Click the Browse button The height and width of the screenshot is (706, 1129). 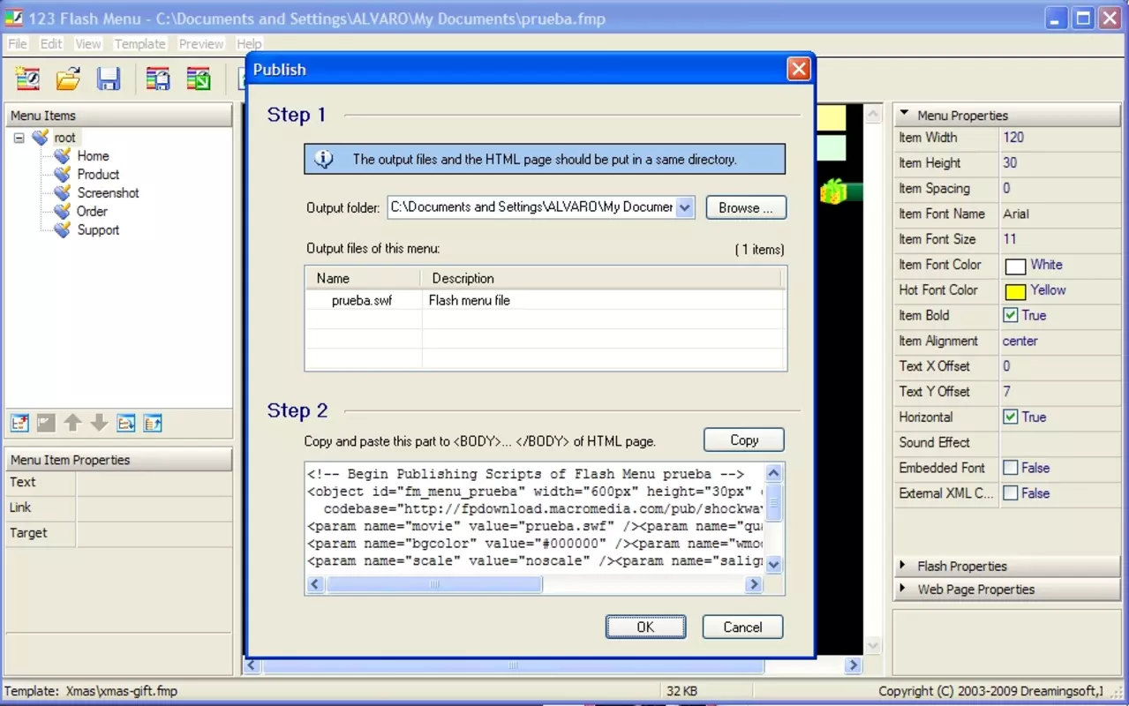pyautogui.click(x=746, y=207)
